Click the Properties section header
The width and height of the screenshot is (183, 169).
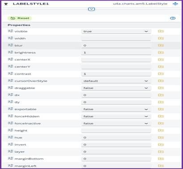pyautogui.click(x=19, y=25)
